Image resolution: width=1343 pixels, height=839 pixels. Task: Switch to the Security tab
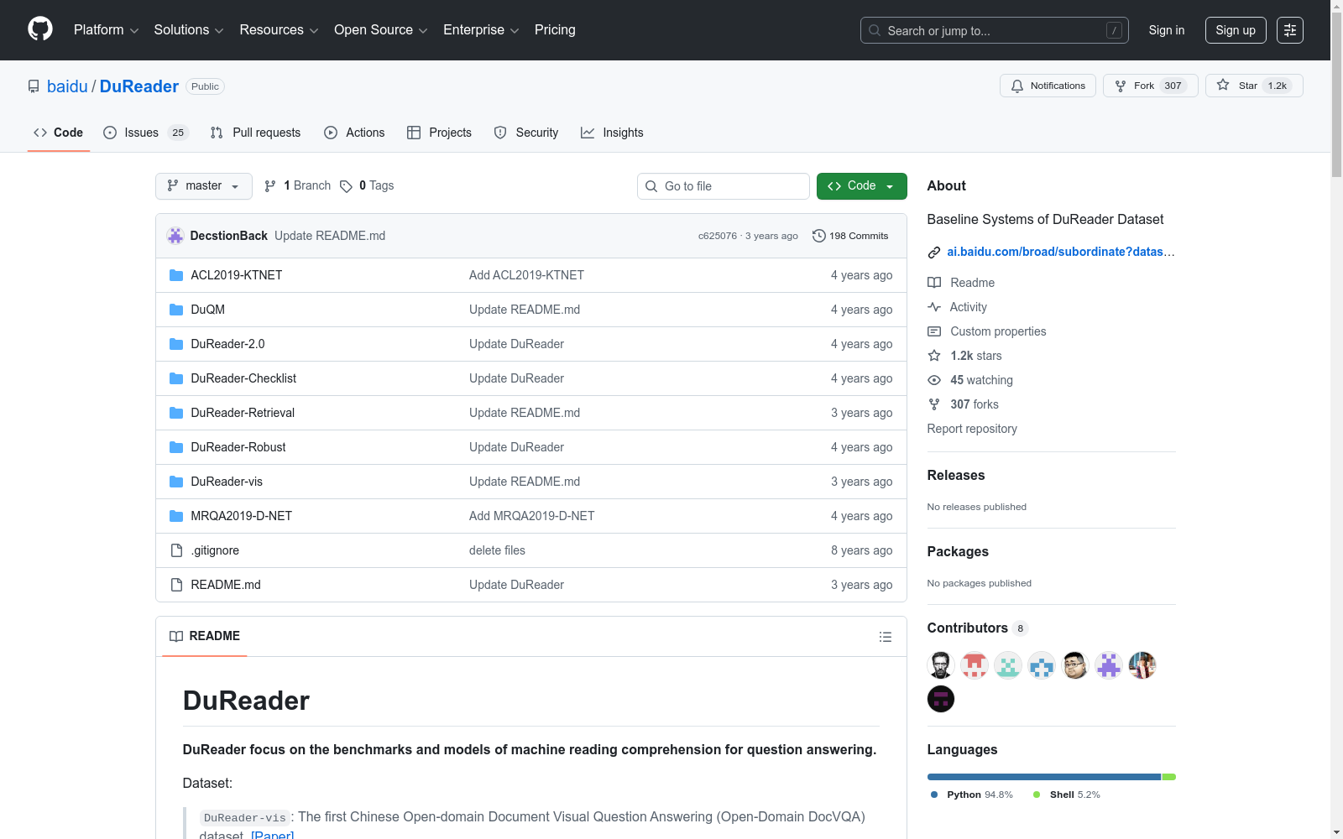[526, 133]
